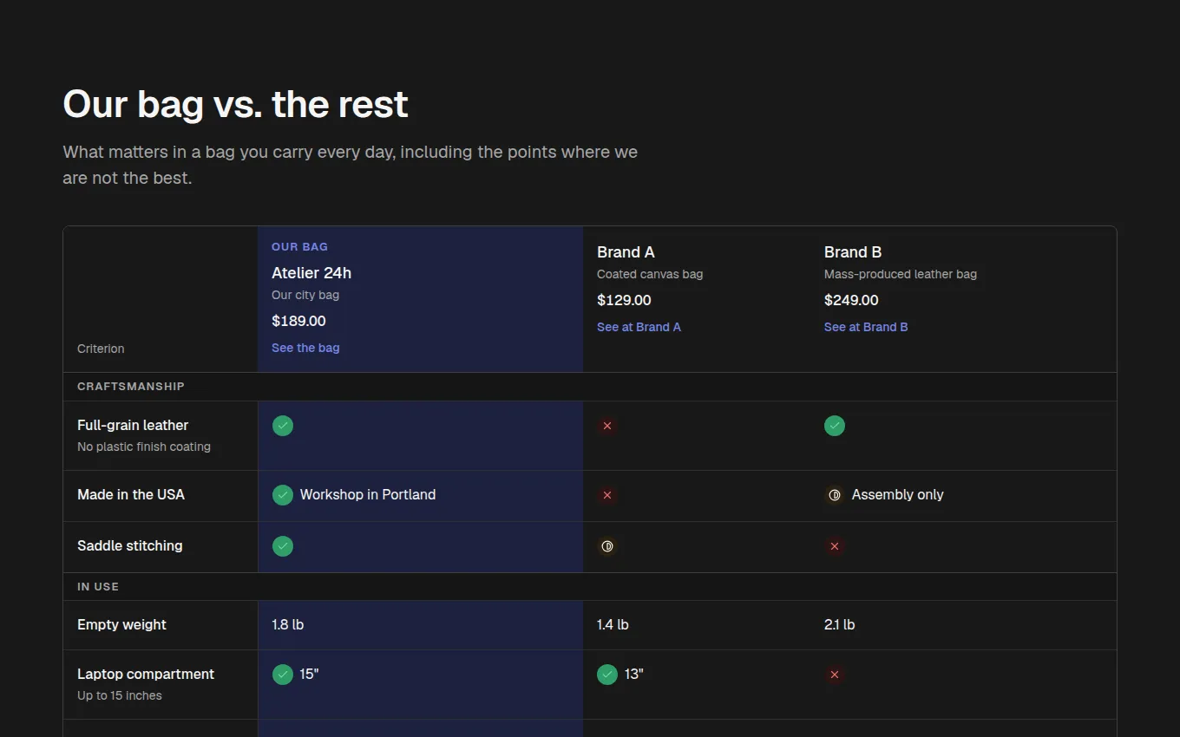Open the See the bag link
This screenshot has height=737, width=1180.
[x=305, y=348]
